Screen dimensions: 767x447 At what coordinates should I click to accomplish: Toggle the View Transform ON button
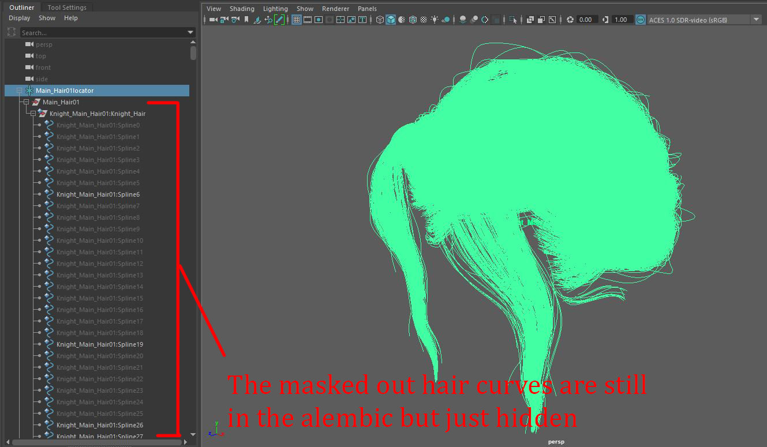click(641, 20)
